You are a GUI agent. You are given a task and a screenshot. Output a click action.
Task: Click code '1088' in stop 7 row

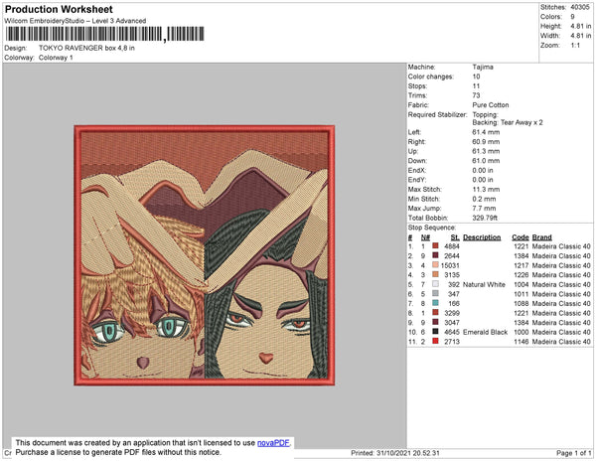pyautogui.click(x=521, y=303)
